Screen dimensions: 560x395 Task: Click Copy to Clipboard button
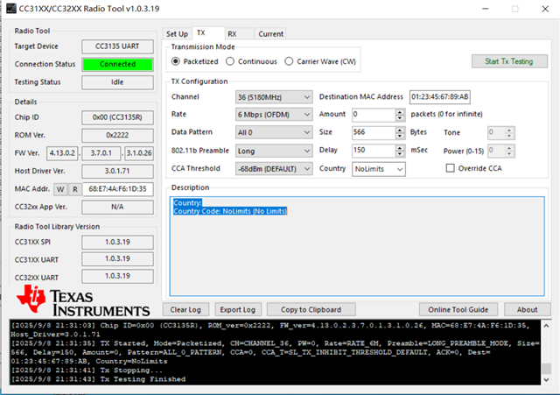[311, 309]
